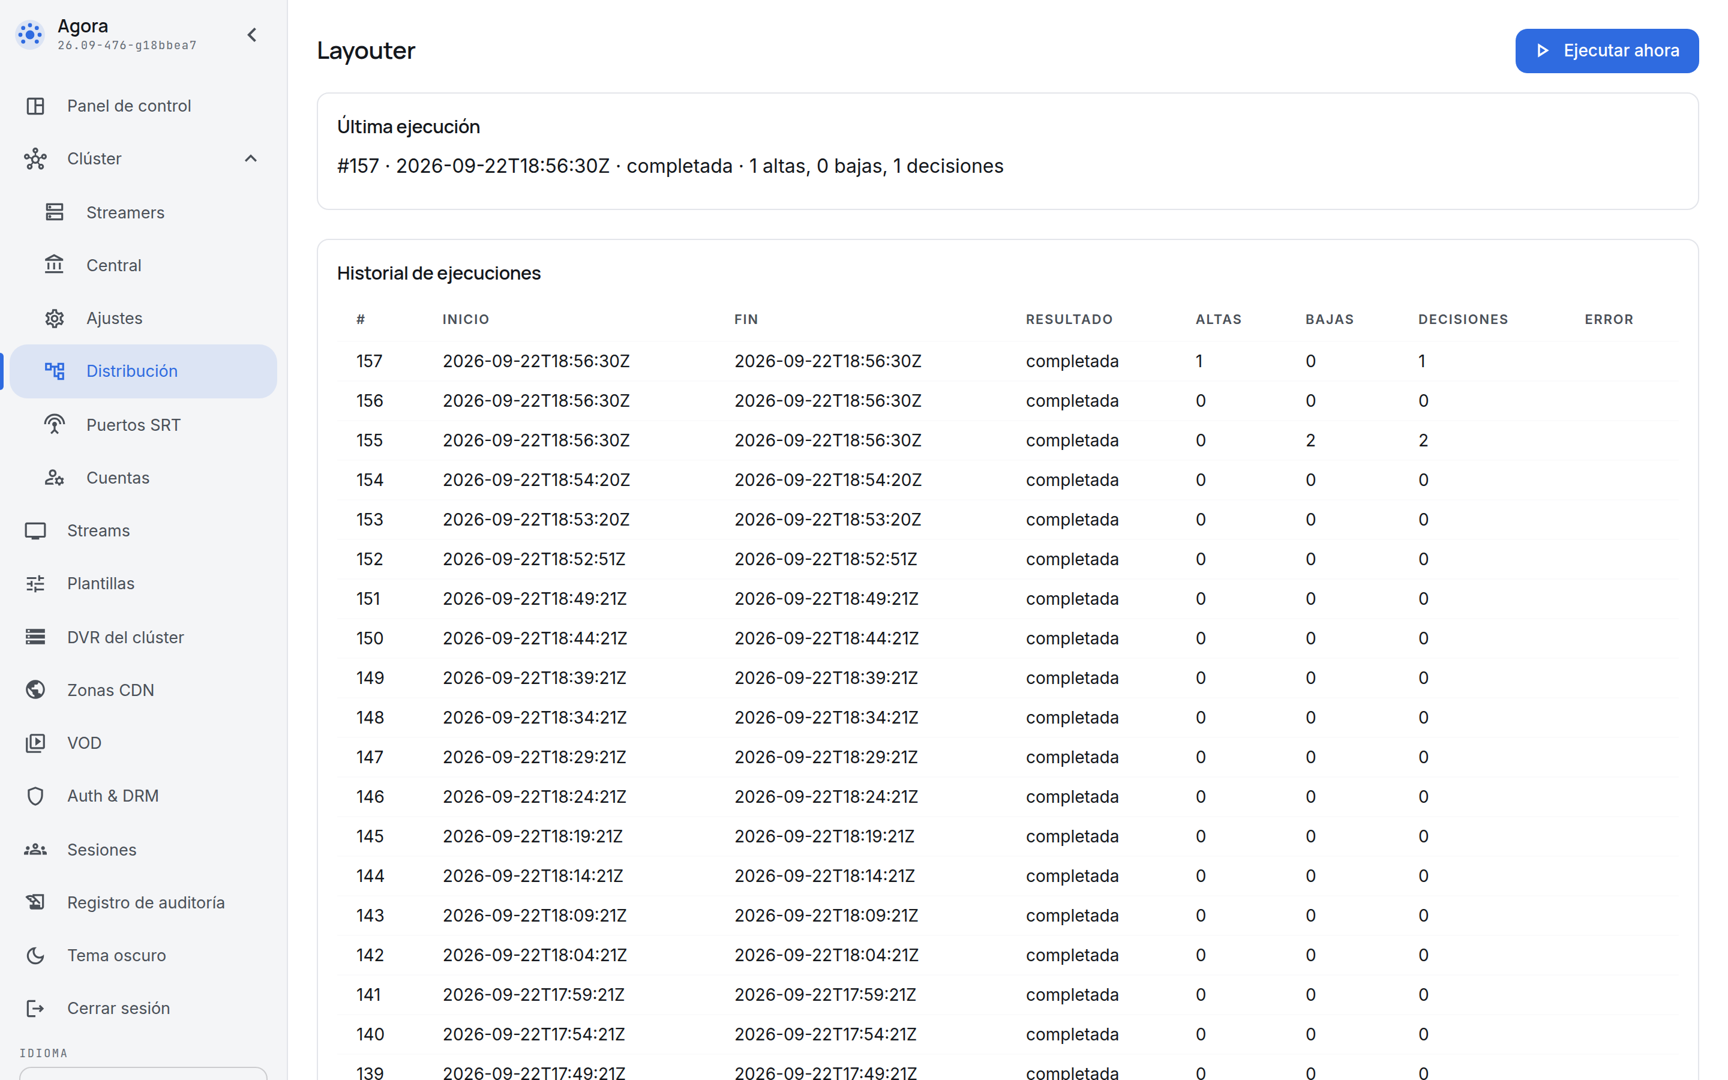Click the Sesiones people icon
The height and width of the screenshot is (1080, 1728).
click(x=36, y=849)
